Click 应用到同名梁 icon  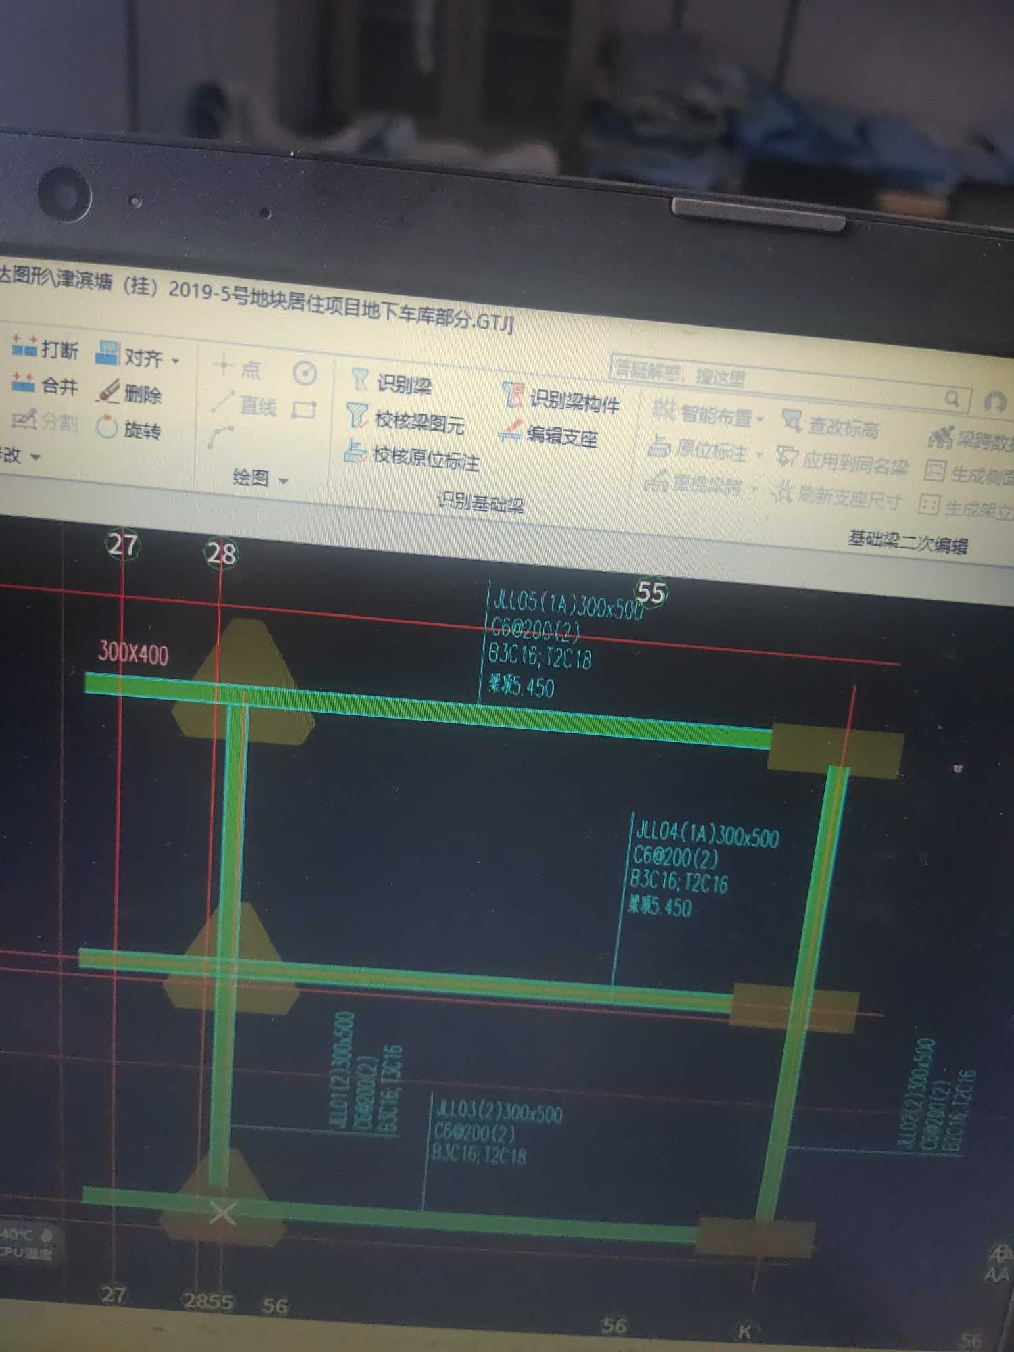pos(788,456)
